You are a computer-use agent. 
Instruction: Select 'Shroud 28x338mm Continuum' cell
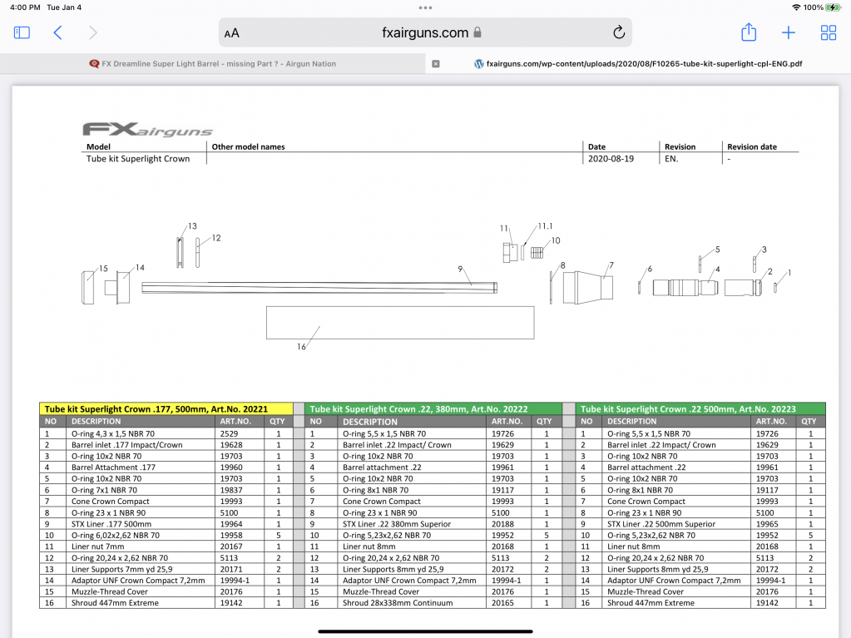pos(412,603)
